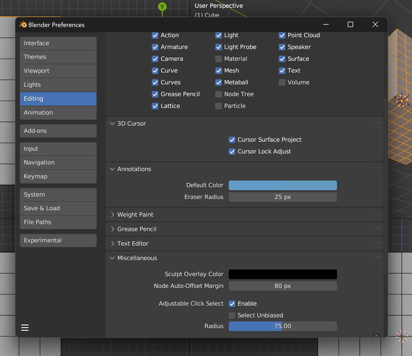Open the Add-ons preferences section
The width and height of the screenshot is (412, 356).
click(58, 131)
